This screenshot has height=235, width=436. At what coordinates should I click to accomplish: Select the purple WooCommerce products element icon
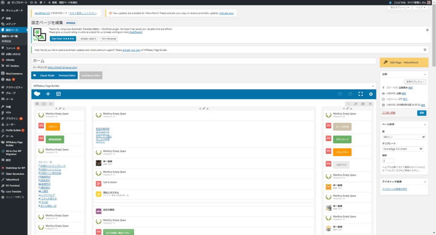coord(98,212)
